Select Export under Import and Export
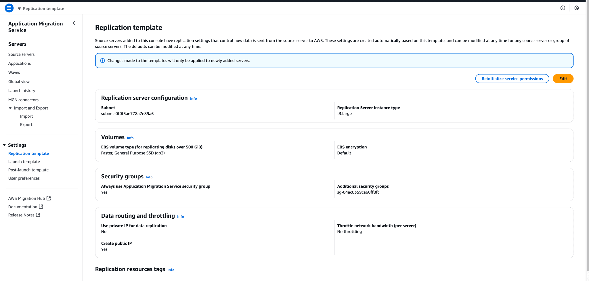589x281 pixels. 26,125
